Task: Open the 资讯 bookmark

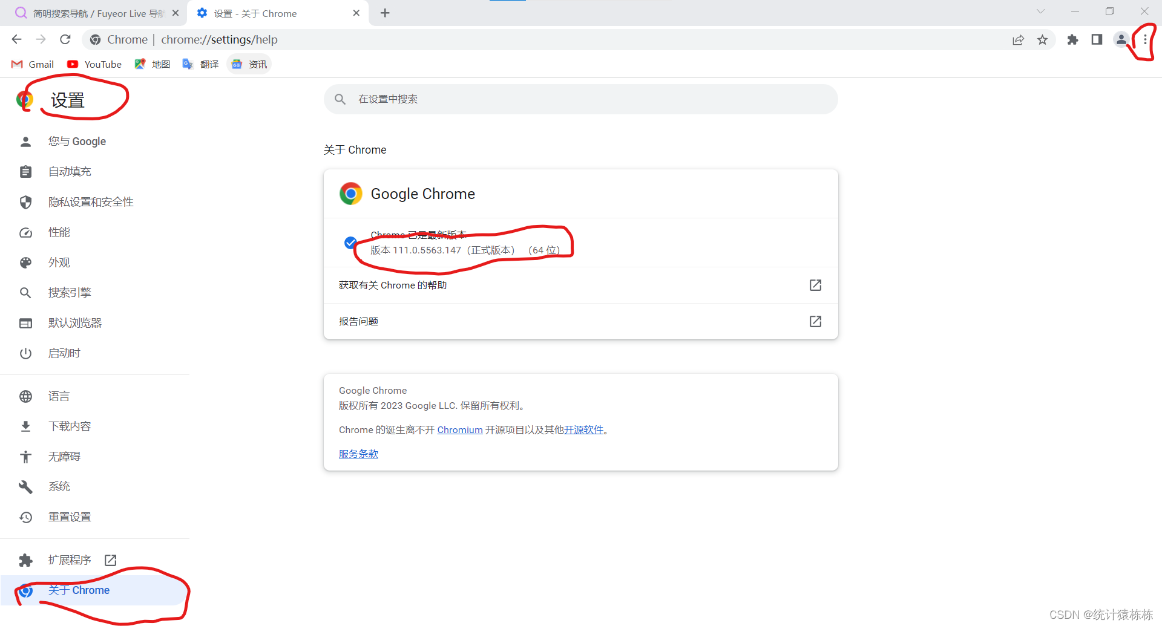Action: click(x=249, y=64)
